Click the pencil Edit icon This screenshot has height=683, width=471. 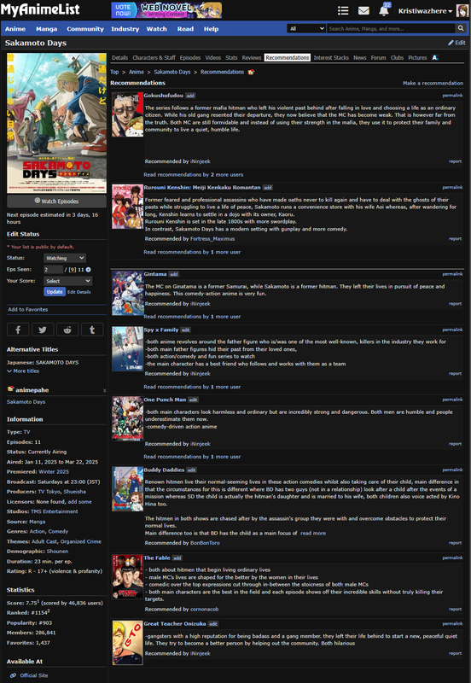click(x=451, y=43)
